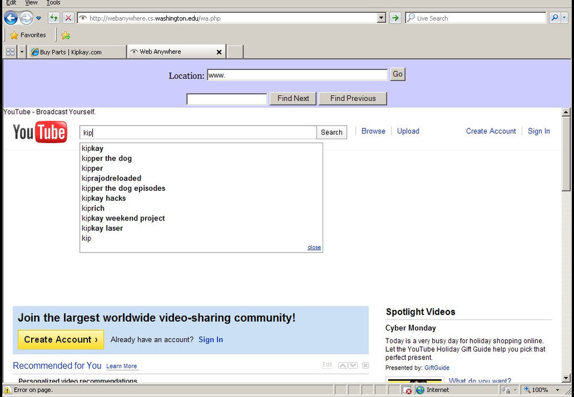Click the browser Forward arrow button
Screen dimensions: 574x397
26,18
